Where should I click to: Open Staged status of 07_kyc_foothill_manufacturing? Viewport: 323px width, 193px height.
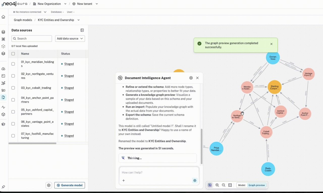(69, 136)
